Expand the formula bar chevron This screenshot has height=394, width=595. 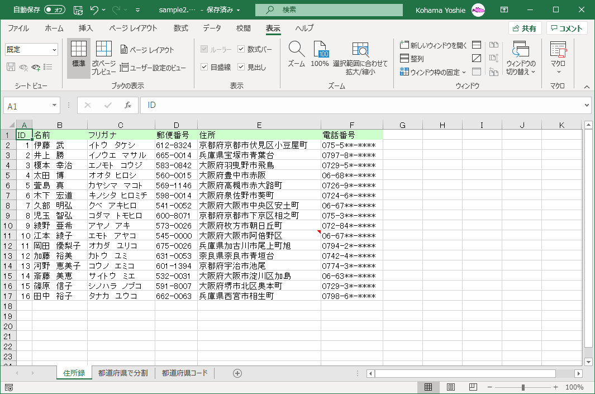(587, 105)
